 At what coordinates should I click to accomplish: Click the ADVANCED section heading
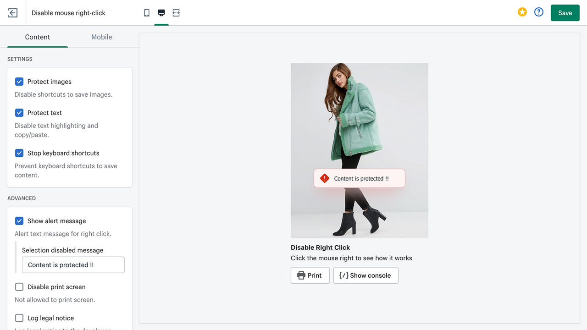(22, 198)
